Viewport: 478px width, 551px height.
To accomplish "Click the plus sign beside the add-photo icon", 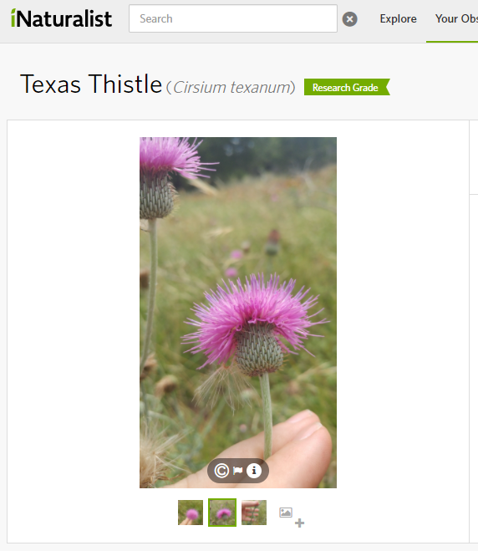I will (299, 523).
